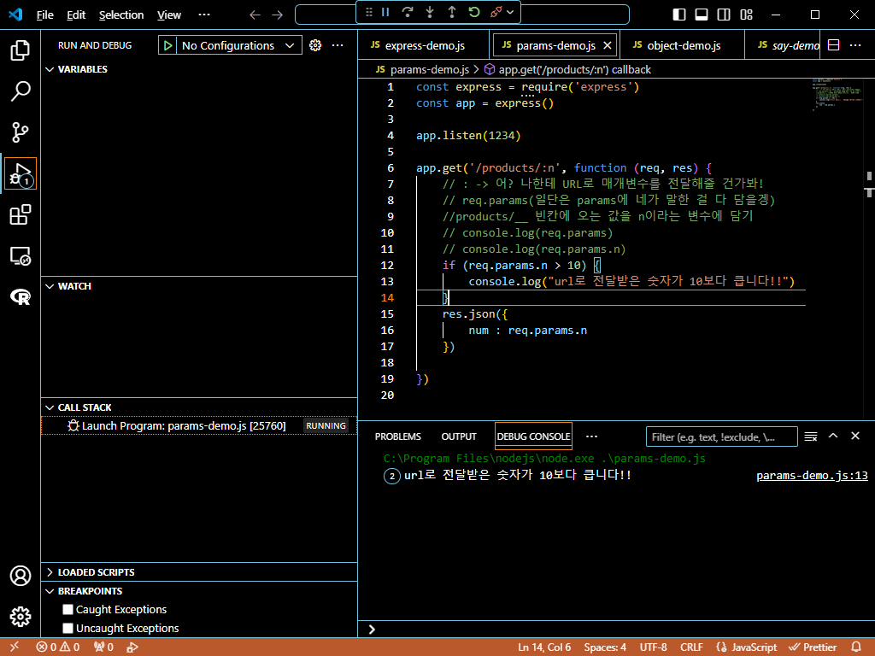Viewport: 875px width, 656px height.
Task: Open the Edit menu
Action: [76, 15]
